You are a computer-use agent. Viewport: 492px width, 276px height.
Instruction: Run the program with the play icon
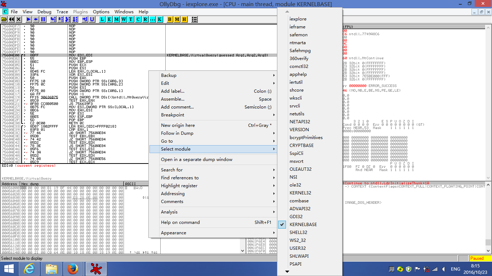coord(28,19)
